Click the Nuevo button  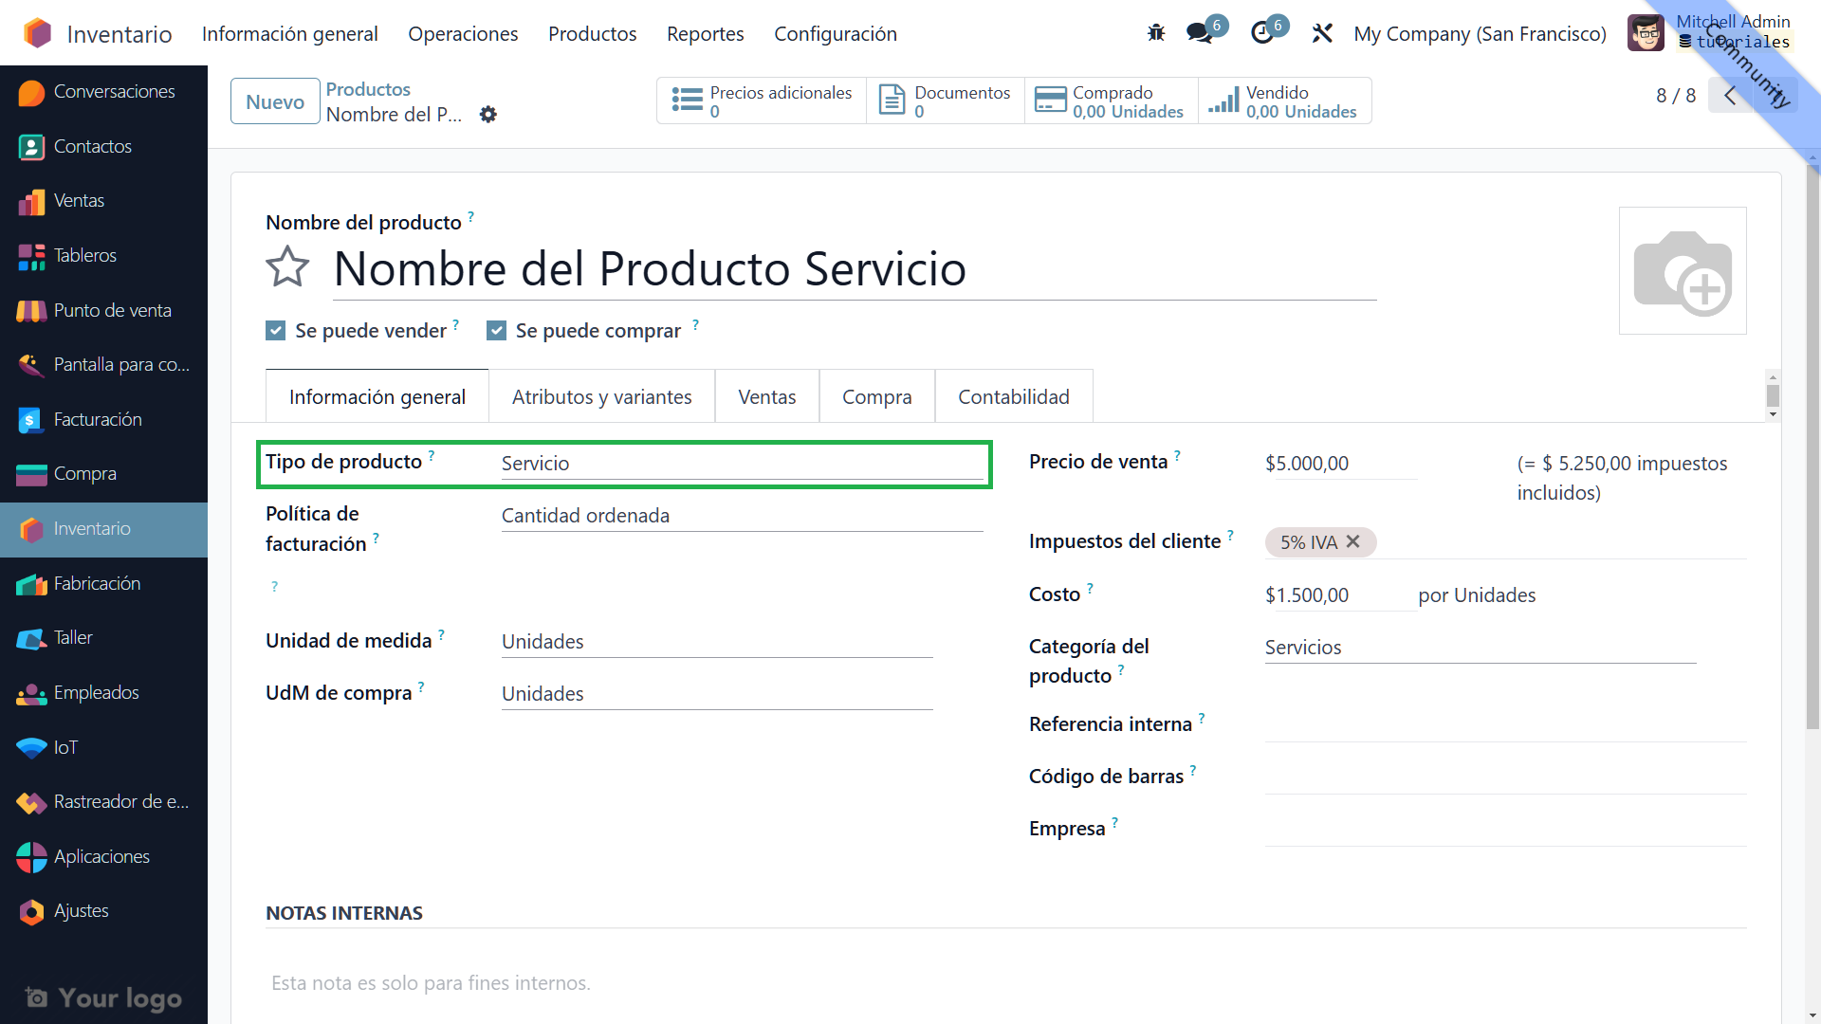tap(275, 101)
